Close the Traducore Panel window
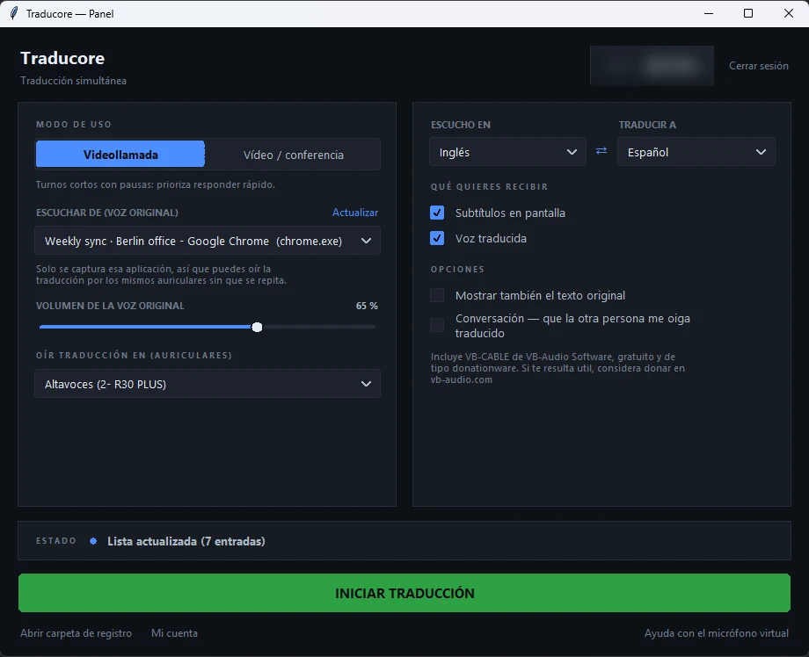Screen dimensions: 809x657 [x=789, y=13]
